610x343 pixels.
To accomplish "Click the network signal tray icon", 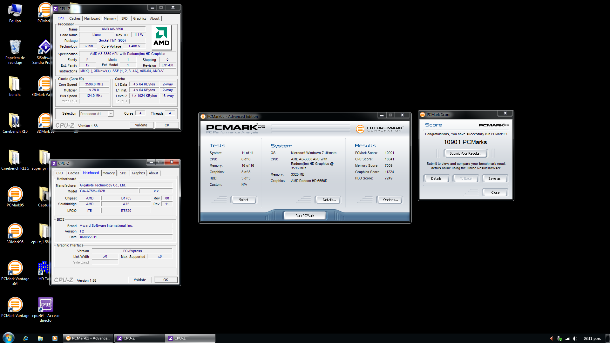I will tap(567, 339).
